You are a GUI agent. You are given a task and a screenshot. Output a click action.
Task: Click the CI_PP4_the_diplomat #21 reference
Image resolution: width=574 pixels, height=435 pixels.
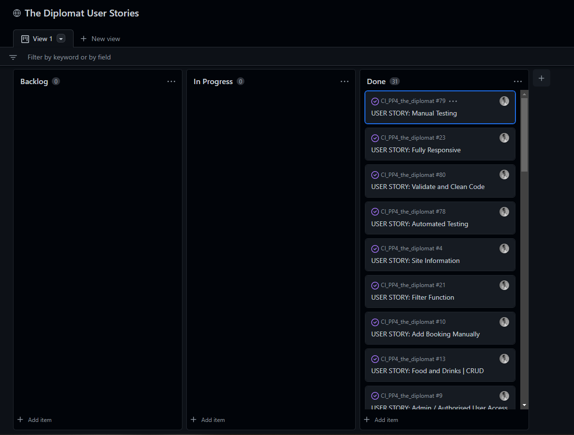[413, 285]
